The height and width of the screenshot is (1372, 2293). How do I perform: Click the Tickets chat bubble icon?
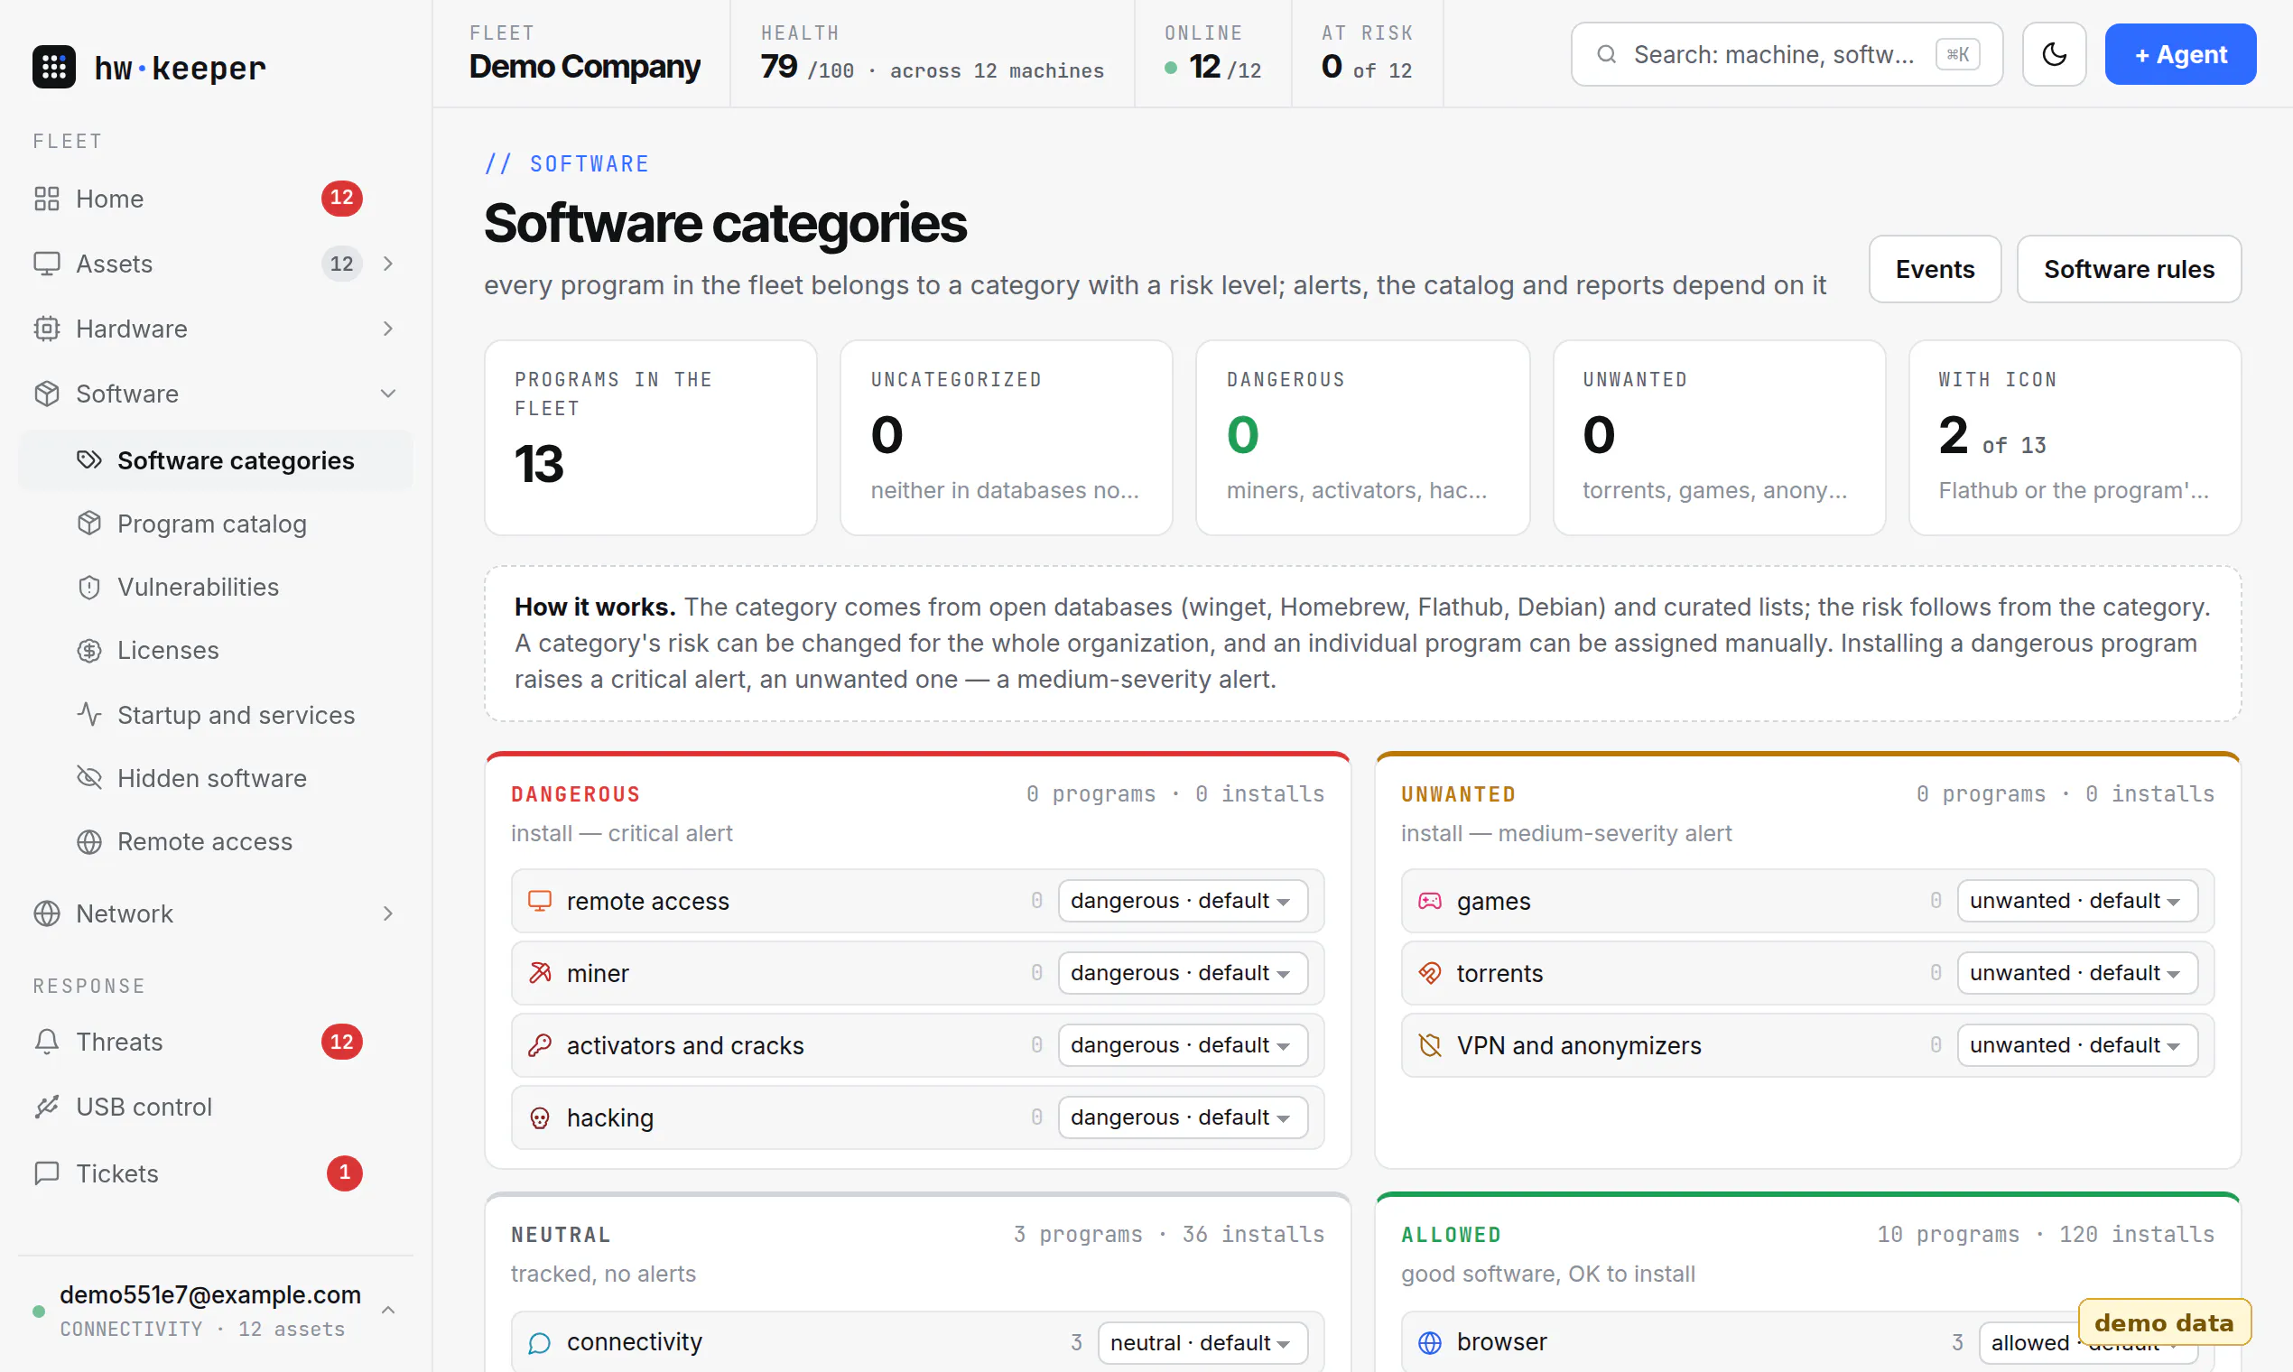tap(46, 1173)
